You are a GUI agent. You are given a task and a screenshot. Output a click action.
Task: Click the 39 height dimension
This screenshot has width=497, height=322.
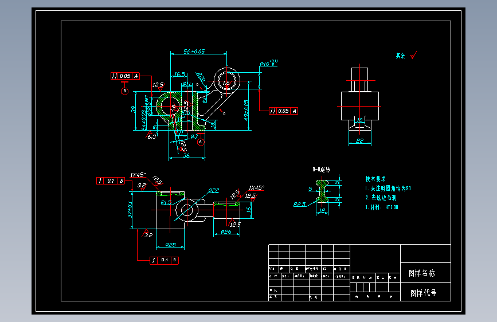134,109
